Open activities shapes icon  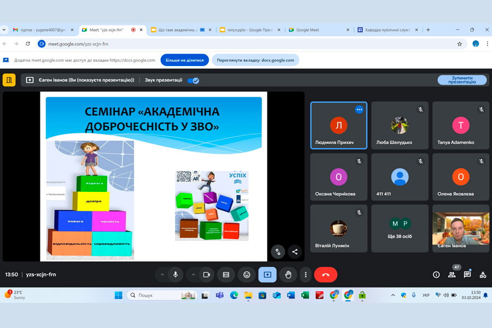483,274
